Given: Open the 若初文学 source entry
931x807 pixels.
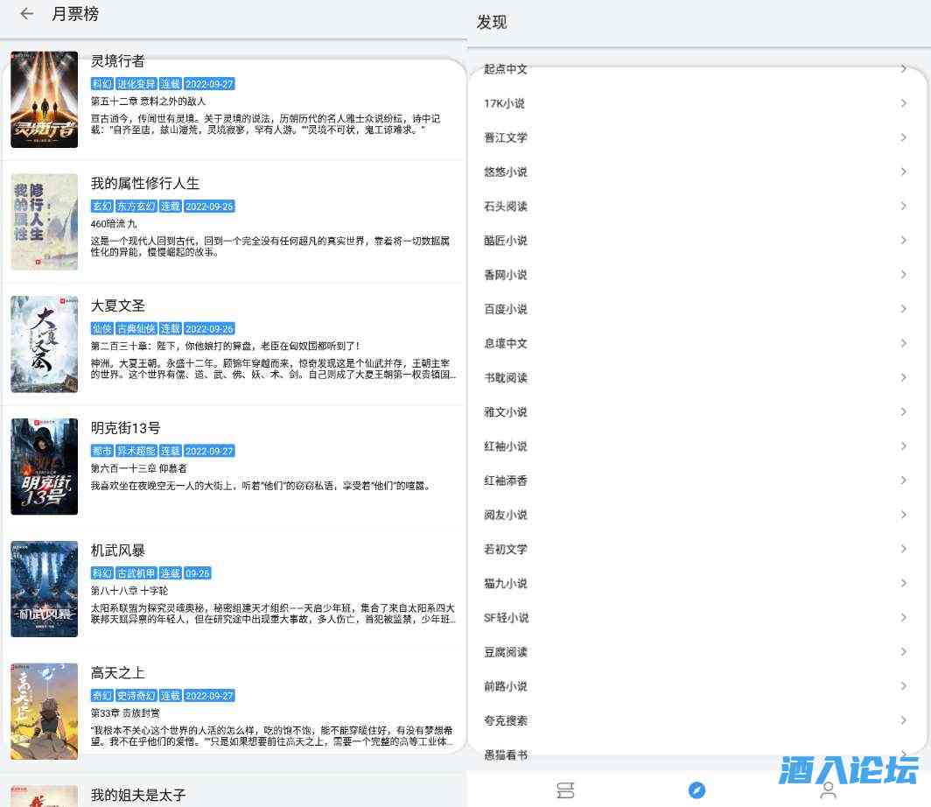Looking at the screenshot, I should pos(696,550).
